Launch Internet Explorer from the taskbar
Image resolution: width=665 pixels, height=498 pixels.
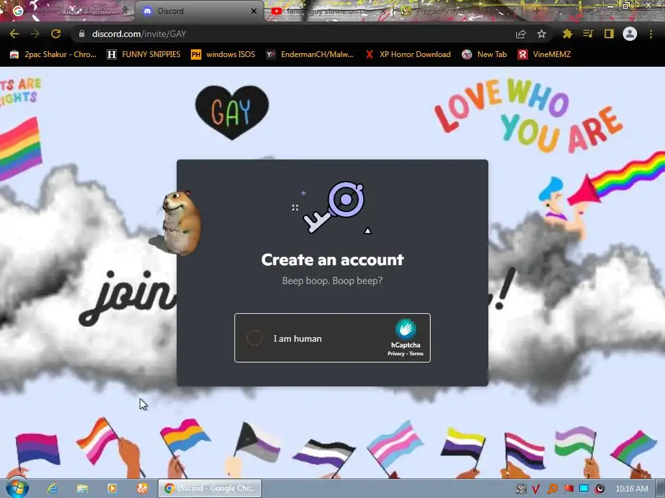click(x=53, y=488)
